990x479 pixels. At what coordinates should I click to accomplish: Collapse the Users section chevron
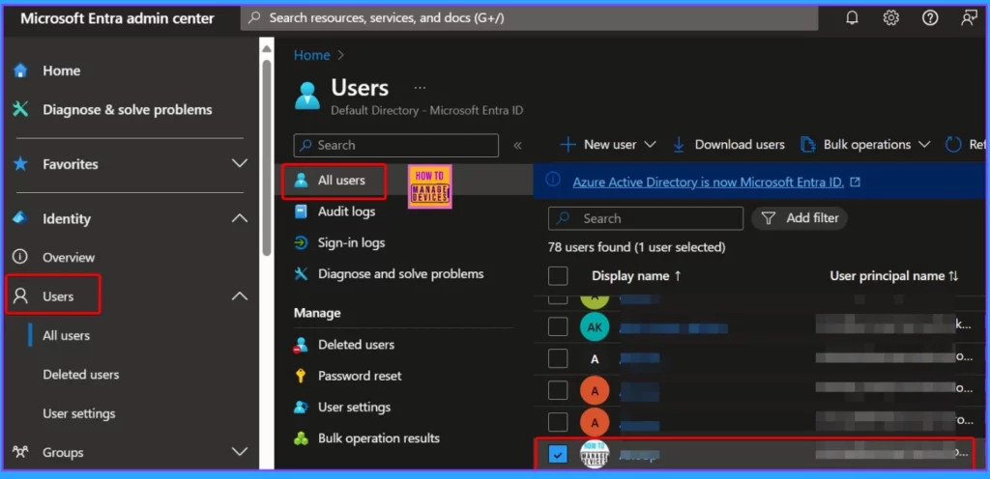pos(240,296)
